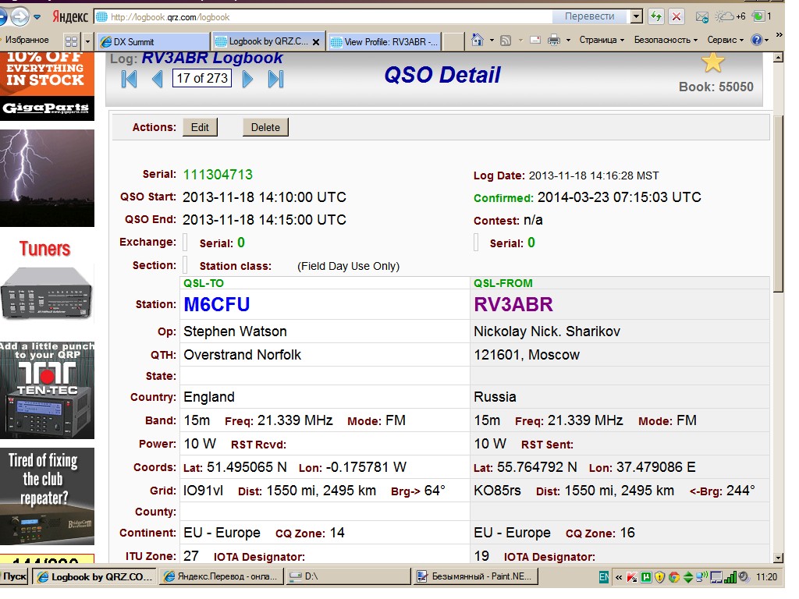The height and width of the screenshot is (599, 799).
Task: Go to the next logbook record
Action: [x=247, y=79]
